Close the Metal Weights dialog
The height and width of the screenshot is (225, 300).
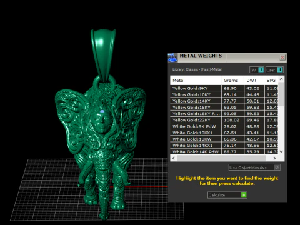pyautogui.click(x=282, y=57)
